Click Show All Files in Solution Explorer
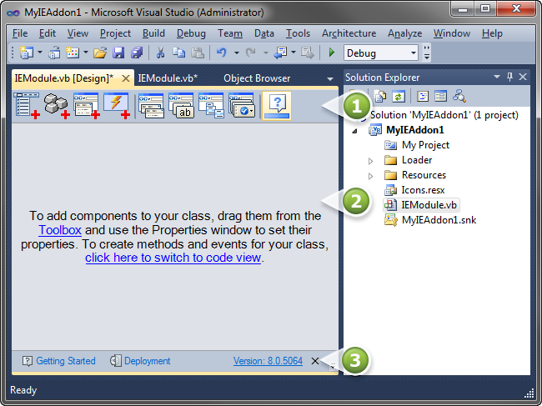 380,96
